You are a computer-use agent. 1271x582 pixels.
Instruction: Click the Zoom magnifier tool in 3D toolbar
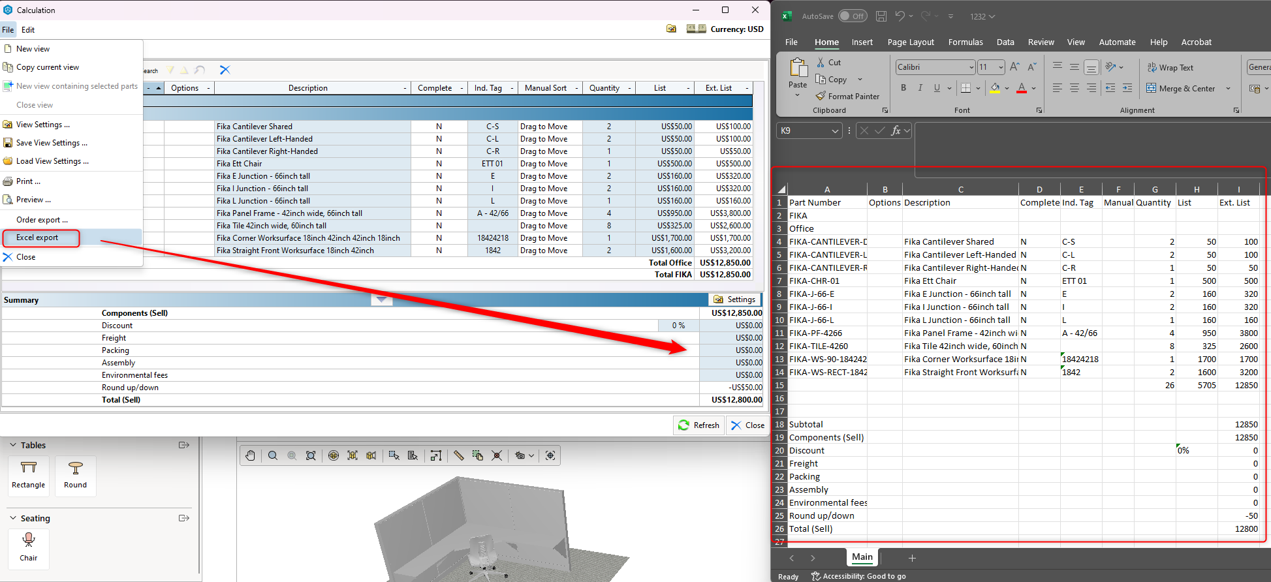coord(273,455)
